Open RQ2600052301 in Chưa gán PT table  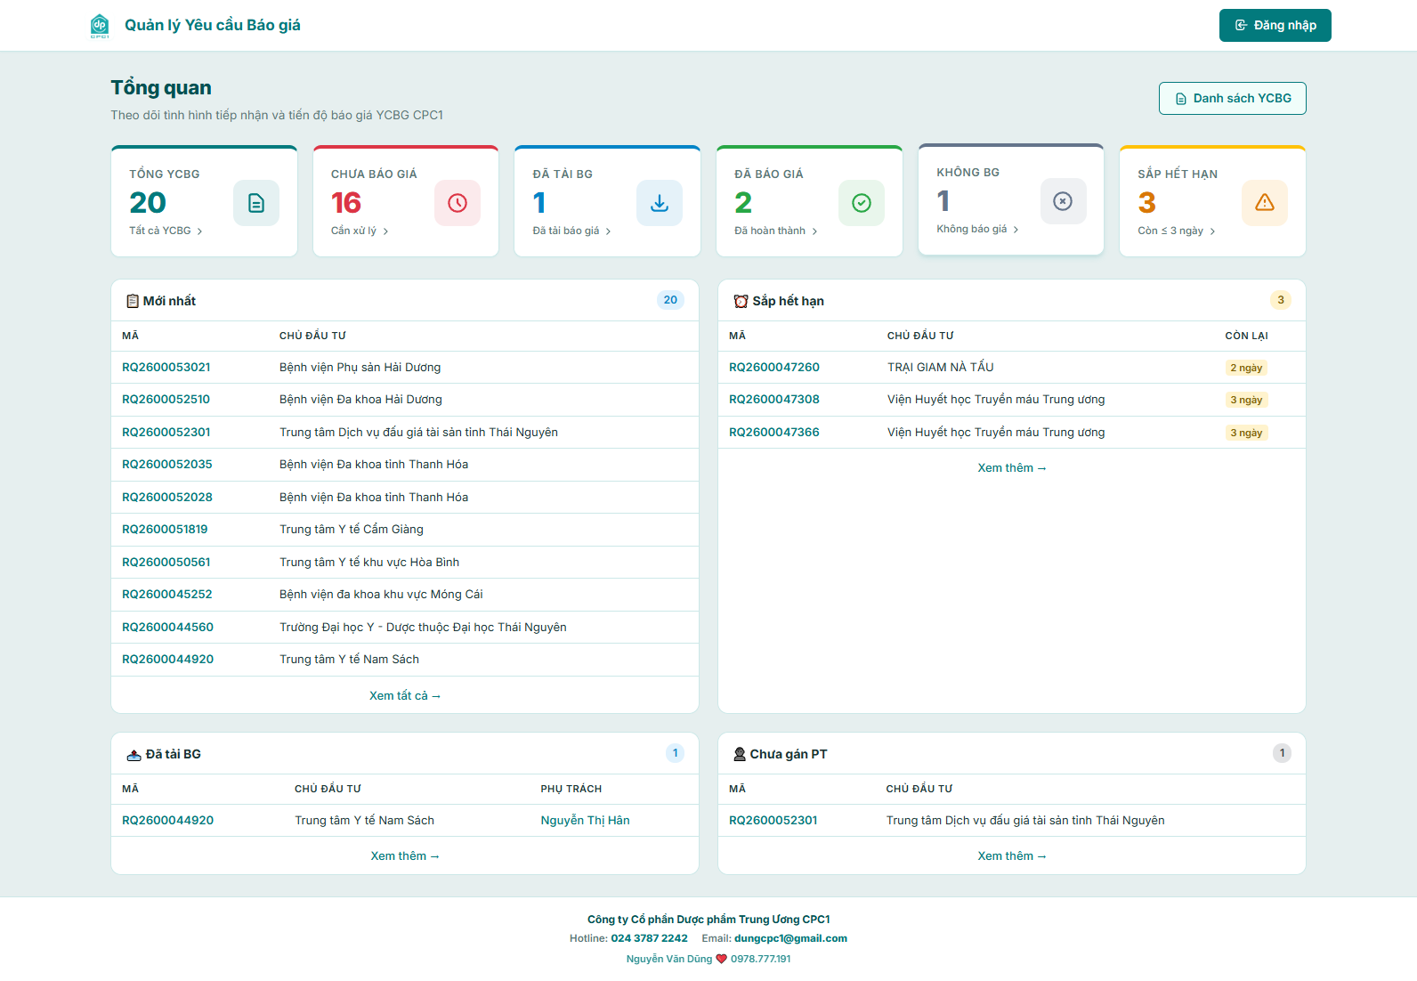pyautogui.click(x=773, y=820)
